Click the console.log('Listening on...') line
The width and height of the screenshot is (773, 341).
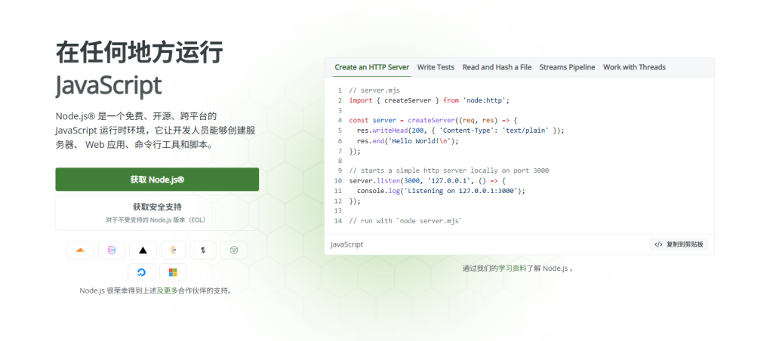pos(441,191)
